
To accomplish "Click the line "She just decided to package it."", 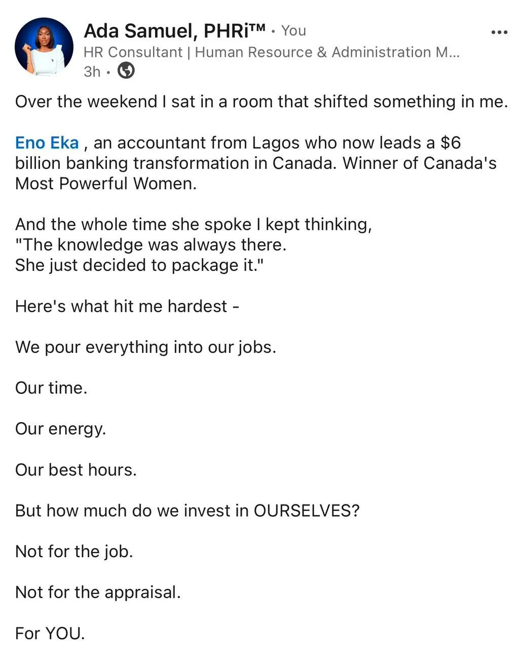I will tap(140, 265).
